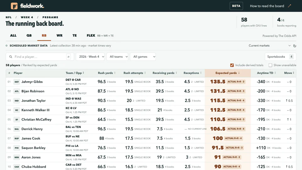Screen dimensions: 302x170
Task: Sort by Expected yards column
Action: click(x=228, y=73)
